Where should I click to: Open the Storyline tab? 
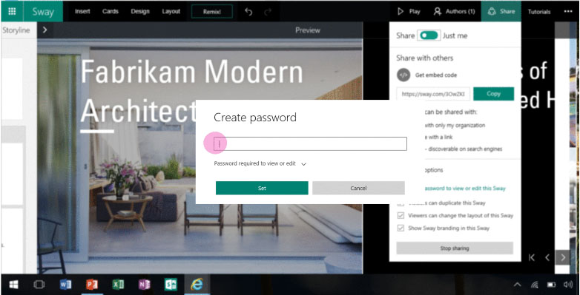coord(16,30)
